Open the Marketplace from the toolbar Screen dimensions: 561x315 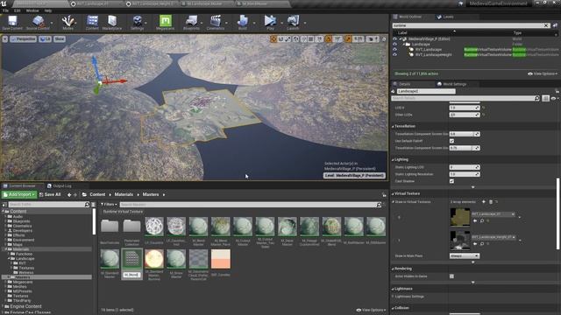pyautogui.click(x=112, y=22)
